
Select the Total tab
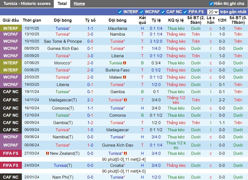click(x=62, y=4)
